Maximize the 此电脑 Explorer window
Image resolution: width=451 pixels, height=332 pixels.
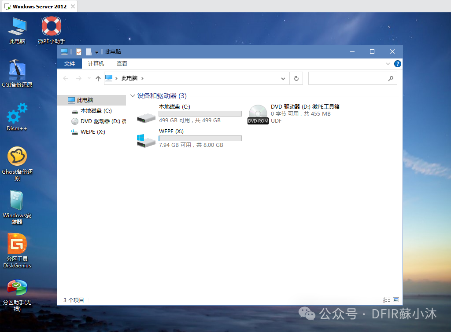pyautogui.click(x=372, y=52)
